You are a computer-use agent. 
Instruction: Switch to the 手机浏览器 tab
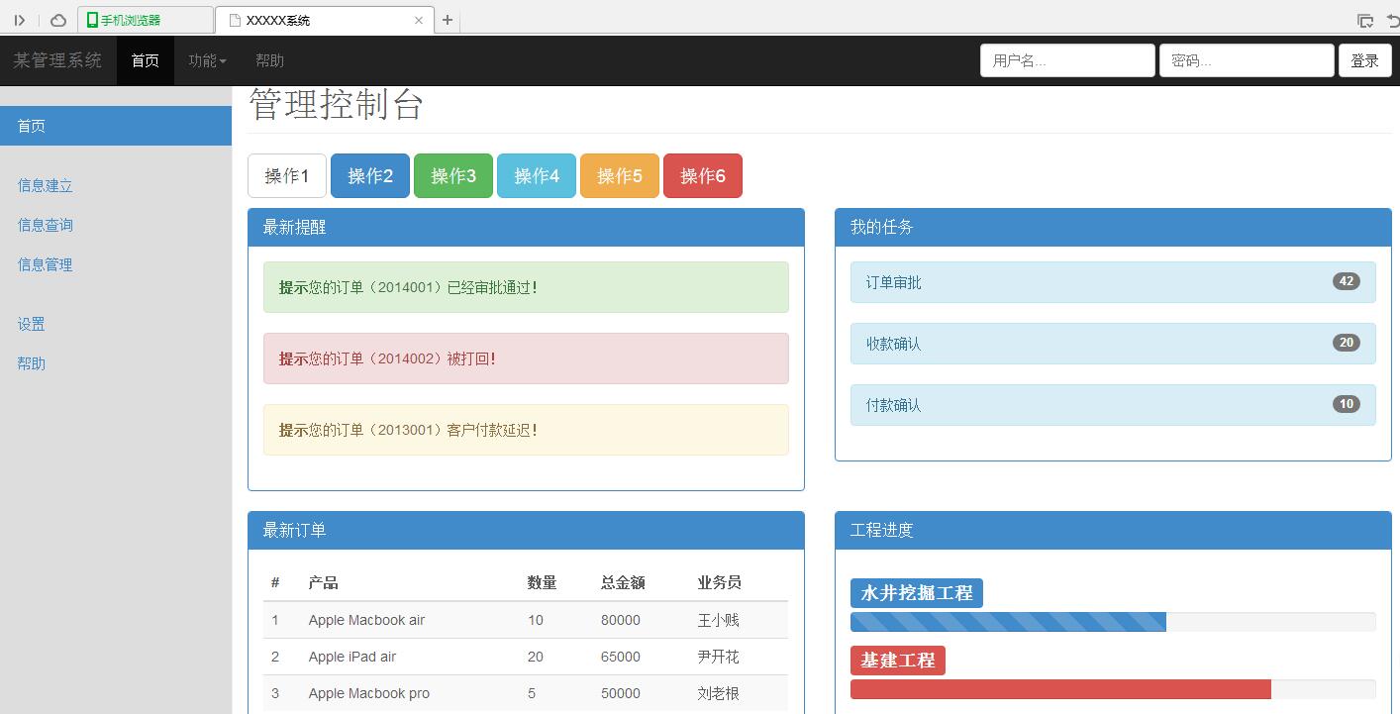click(145, 20)
